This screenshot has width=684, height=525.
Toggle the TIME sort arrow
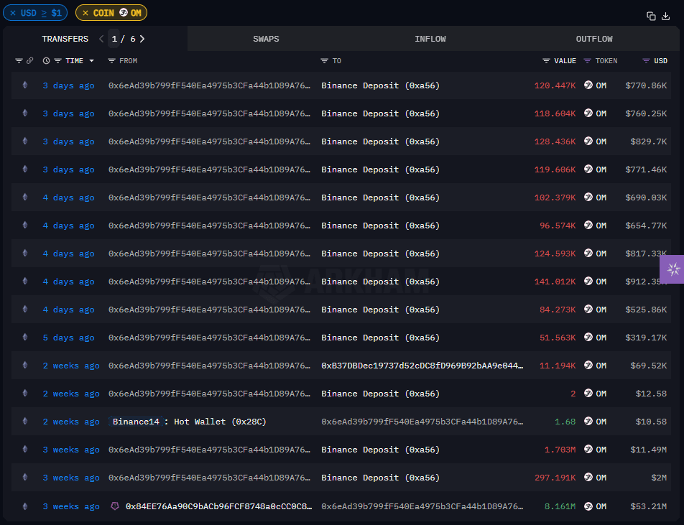(92, 60)
